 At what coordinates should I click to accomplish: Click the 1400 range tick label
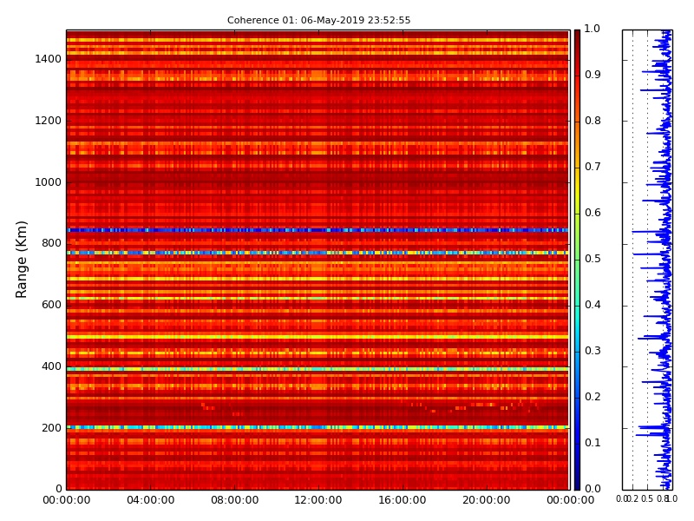(x=48, y=59)
